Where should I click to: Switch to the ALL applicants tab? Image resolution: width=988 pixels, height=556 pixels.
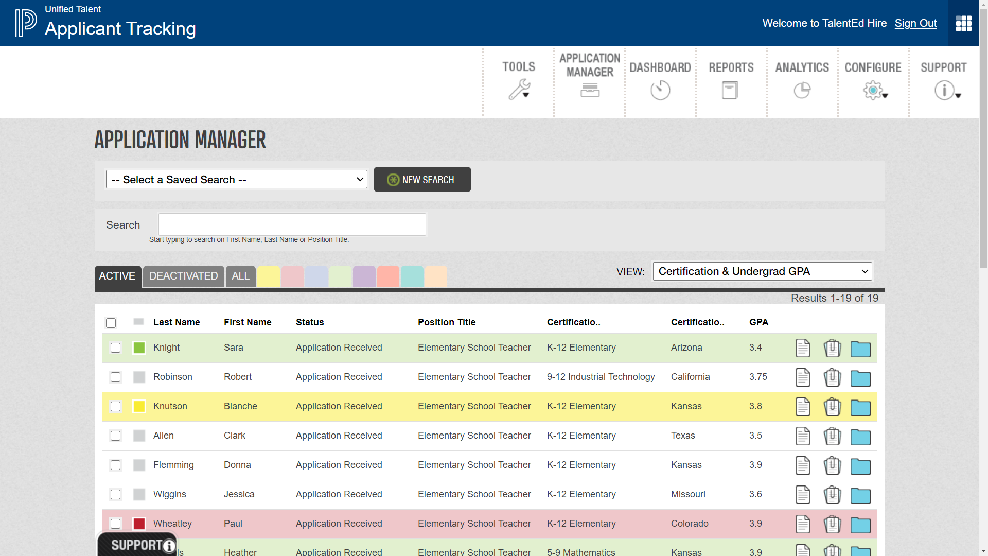pyautogui.click(x=240, y=276)
